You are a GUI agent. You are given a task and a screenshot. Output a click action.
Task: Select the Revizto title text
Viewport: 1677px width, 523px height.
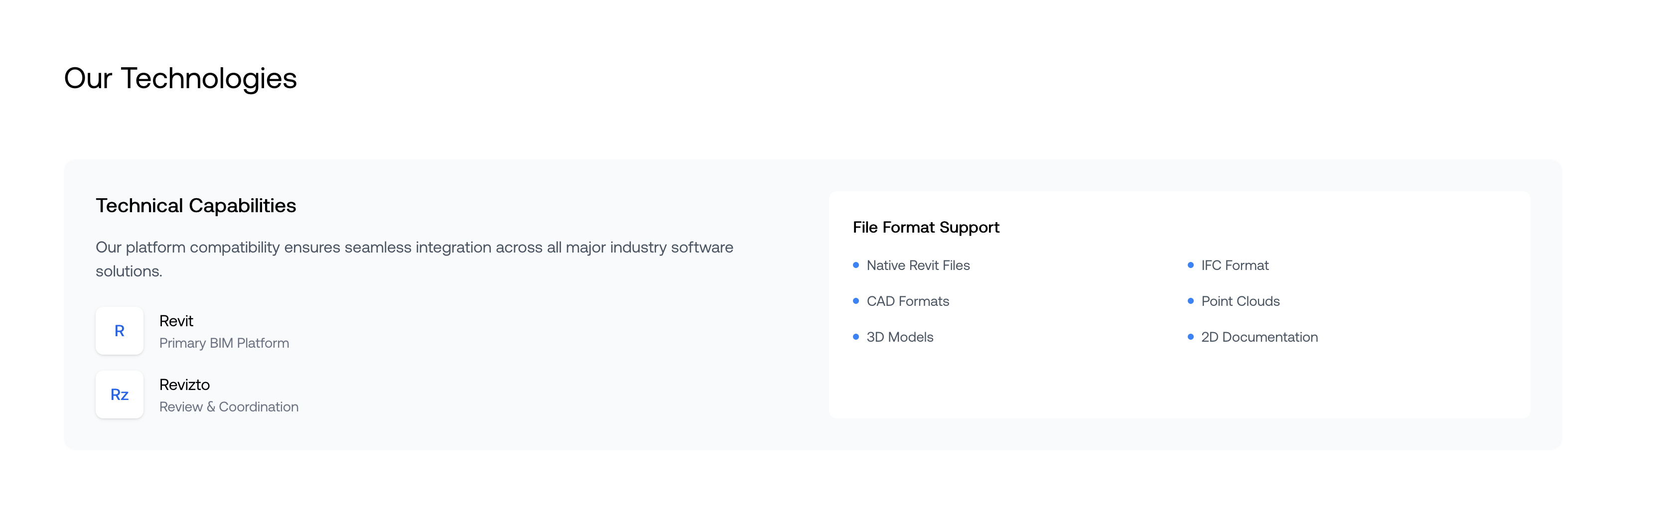coord(184,385)
